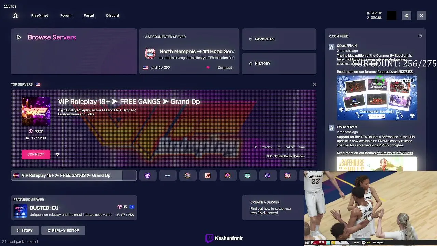Select VIP Roleplay tab in server carousel
The width and height of the screenshot is (437, 246).
click(x=74, y=176)
